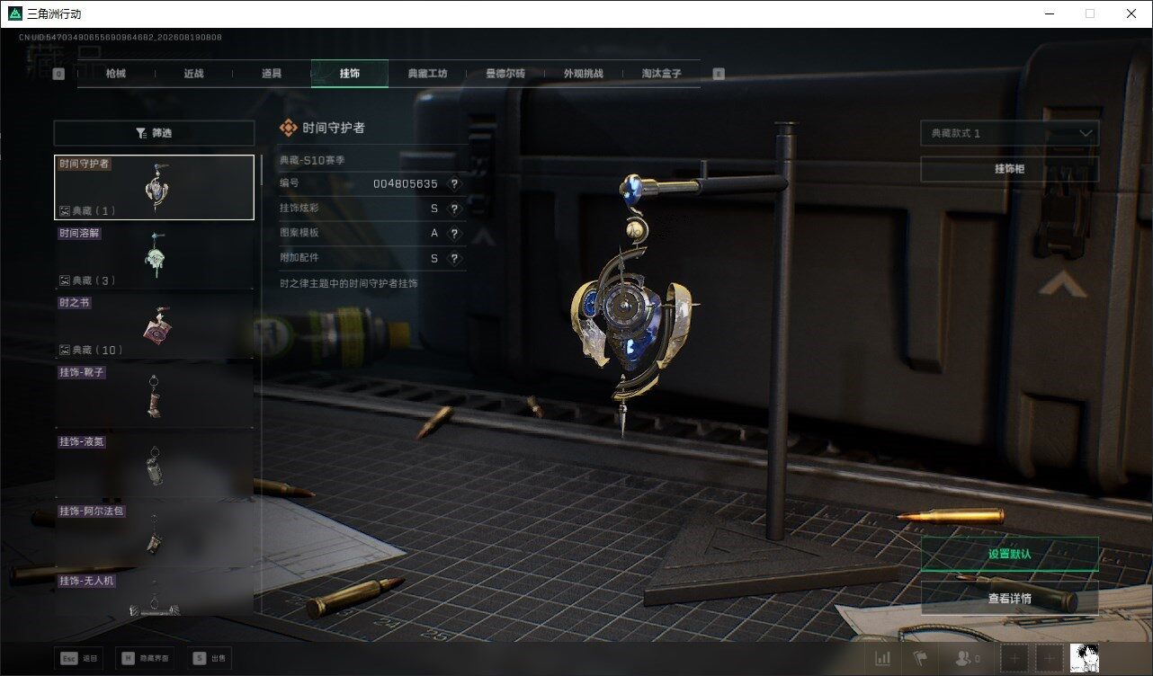This screenshot has height=676, width=1153.
Task: Switch to 外观挑战 tab
Action: 583,74
